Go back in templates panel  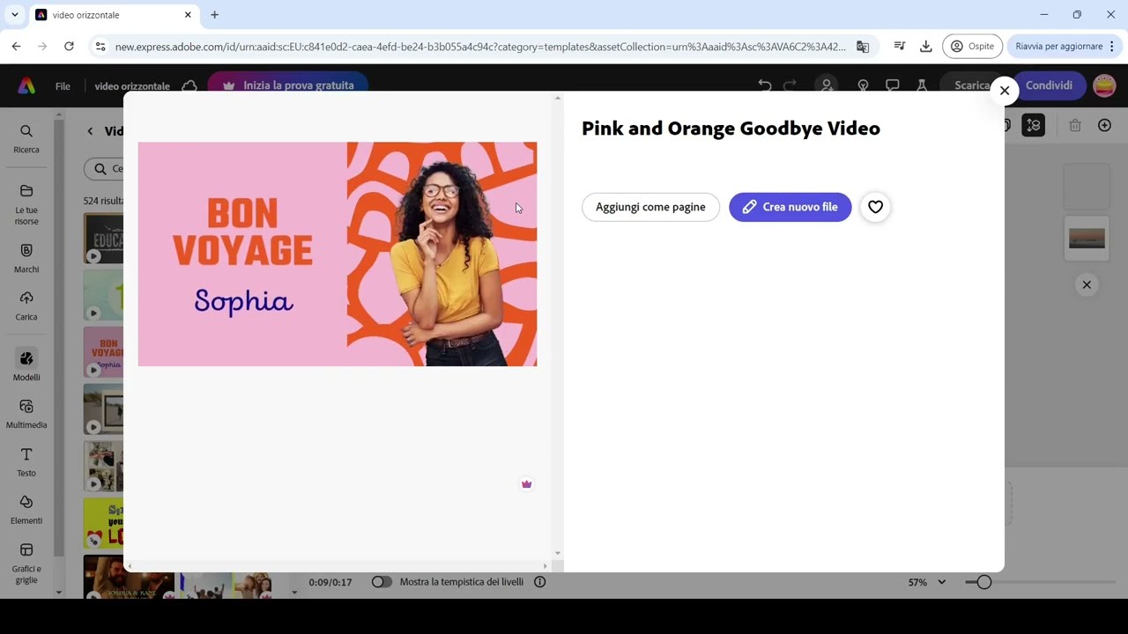click(x=90, y=131)
